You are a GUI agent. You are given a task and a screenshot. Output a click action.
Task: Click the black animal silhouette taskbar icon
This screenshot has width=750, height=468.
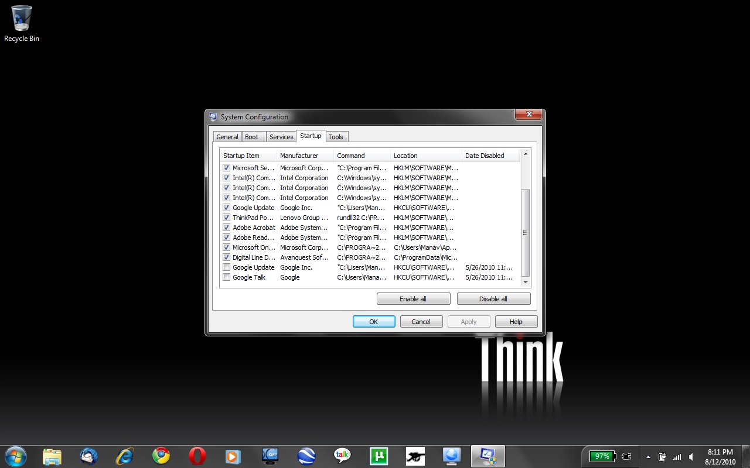pyautogui.click(x=415, y=456)
